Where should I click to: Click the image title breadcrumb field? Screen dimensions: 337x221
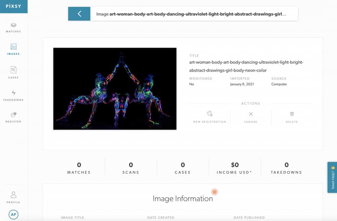tap(194, 13)
